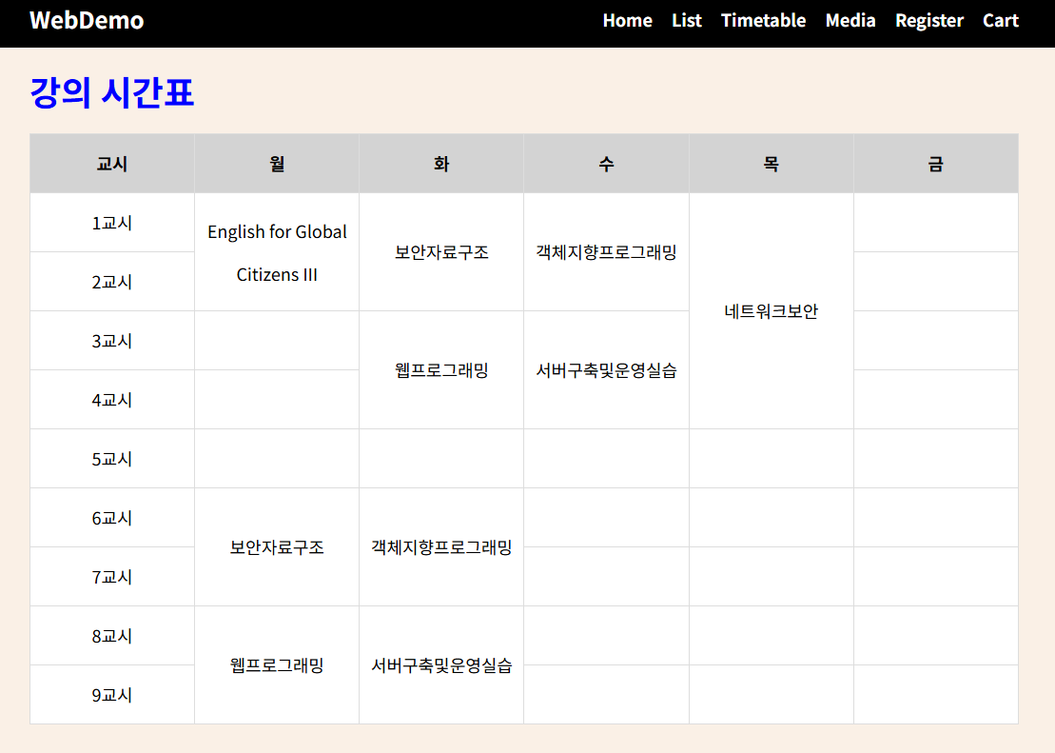
Task: Click the 서버구축및운영실습 cell on Wednesday
Action: 606,369
